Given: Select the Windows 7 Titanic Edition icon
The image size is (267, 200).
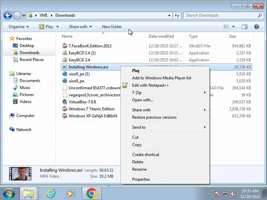Looking at the screenshot, I should point(65,109).
